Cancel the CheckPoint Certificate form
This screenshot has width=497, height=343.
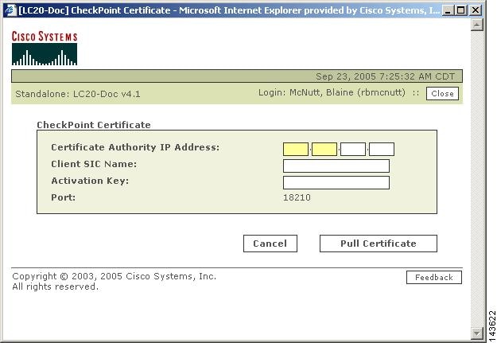click(x=270, y=244)
